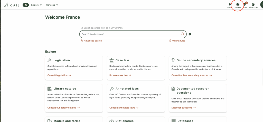The image size is (263, 122).
Task: Click the CAIJ logo
Action: coord(12,5)
